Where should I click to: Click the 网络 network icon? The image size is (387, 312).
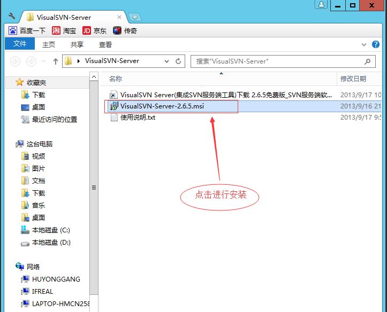click(20, 267)
